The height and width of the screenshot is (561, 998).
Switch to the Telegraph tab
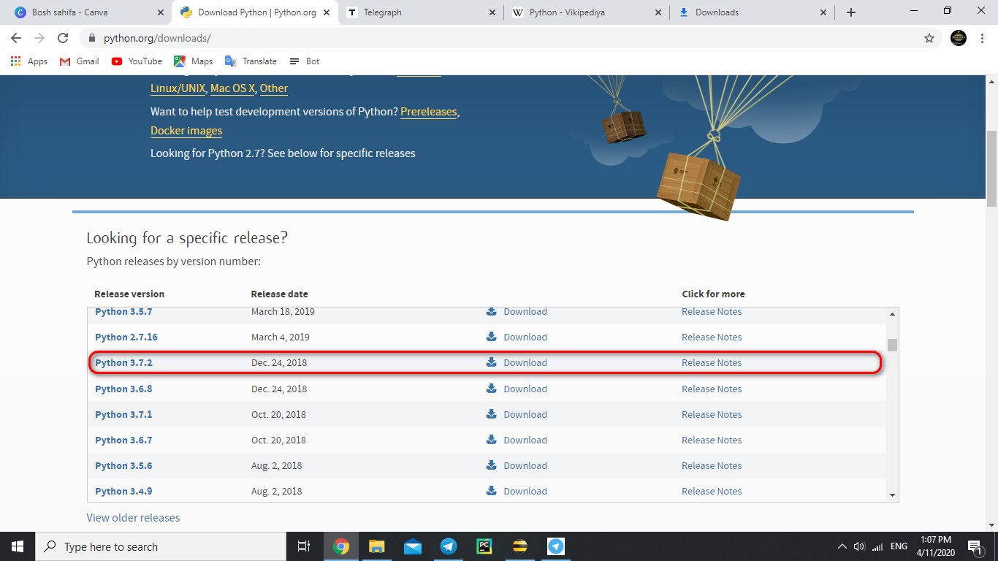(422, 12)
